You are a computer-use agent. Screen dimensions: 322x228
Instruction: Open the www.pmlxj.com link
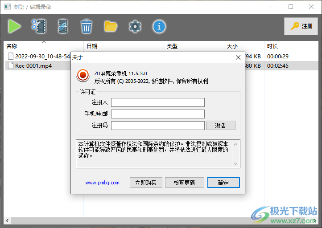click(x=102, y=183)
